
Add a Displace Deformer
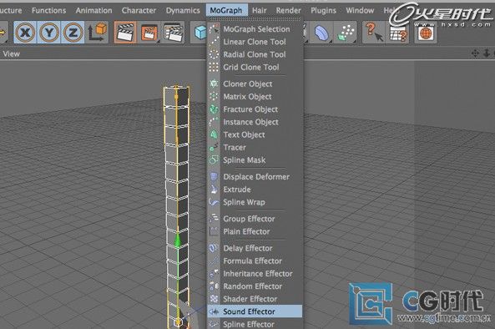255,176
